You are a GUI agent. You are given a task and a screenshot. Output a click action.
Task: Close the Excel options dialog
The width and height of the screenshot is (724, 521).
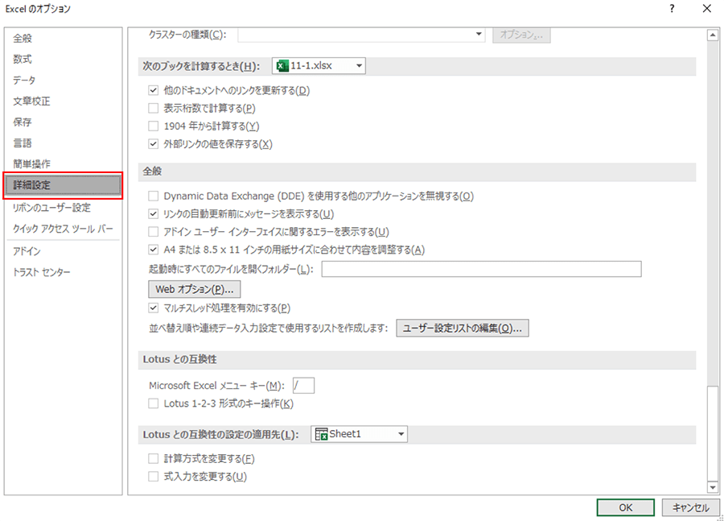tap(706, 8)
